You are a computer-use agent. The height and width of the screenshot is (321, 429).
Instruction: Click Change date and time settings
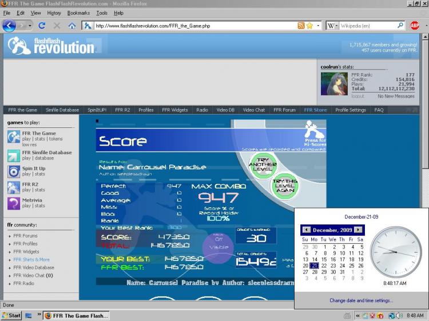[x=361, y=300]
